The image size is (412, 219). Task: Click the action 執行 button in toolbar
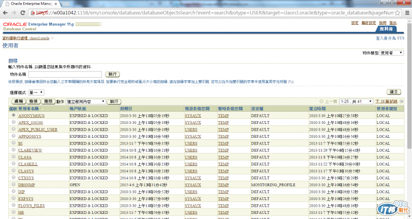(114, 101)
